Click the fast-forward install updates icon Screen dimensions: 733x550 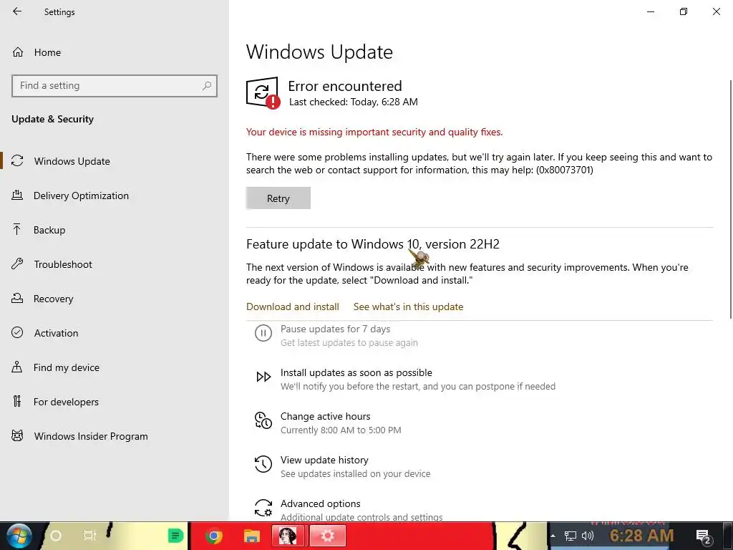(263, 377)
